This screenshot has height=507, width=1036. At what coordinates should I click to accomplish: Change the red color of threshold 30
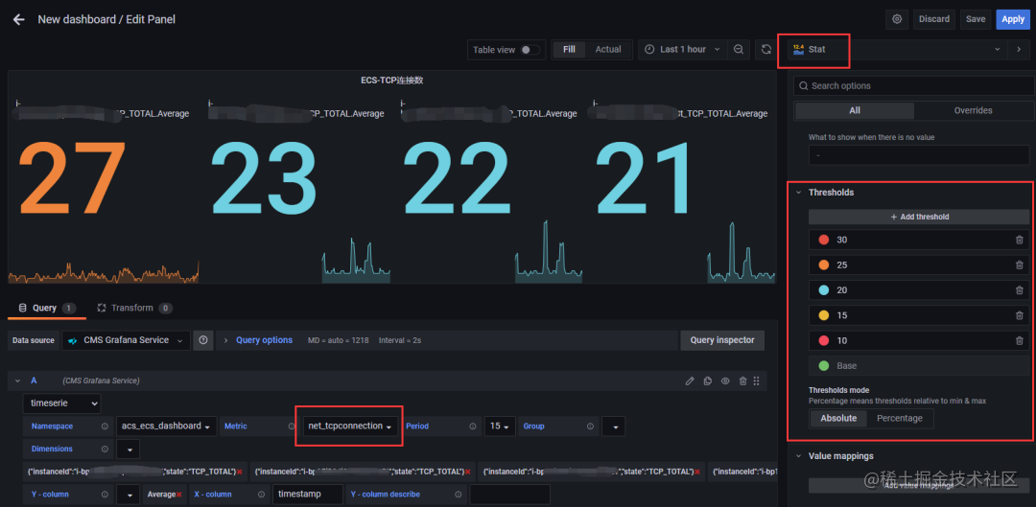[823, 241]
